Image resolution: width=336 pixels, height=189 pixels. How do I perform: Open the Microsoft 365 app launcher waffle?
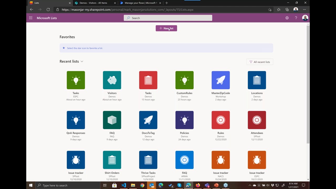pos(31,18)
